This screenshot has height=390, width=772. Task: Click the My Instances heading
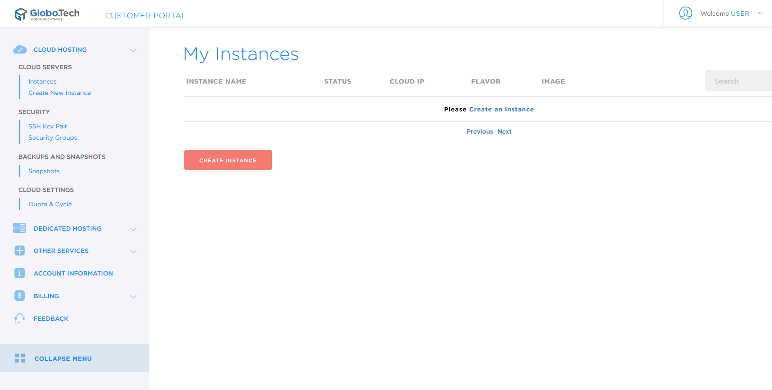coord(241,54)
